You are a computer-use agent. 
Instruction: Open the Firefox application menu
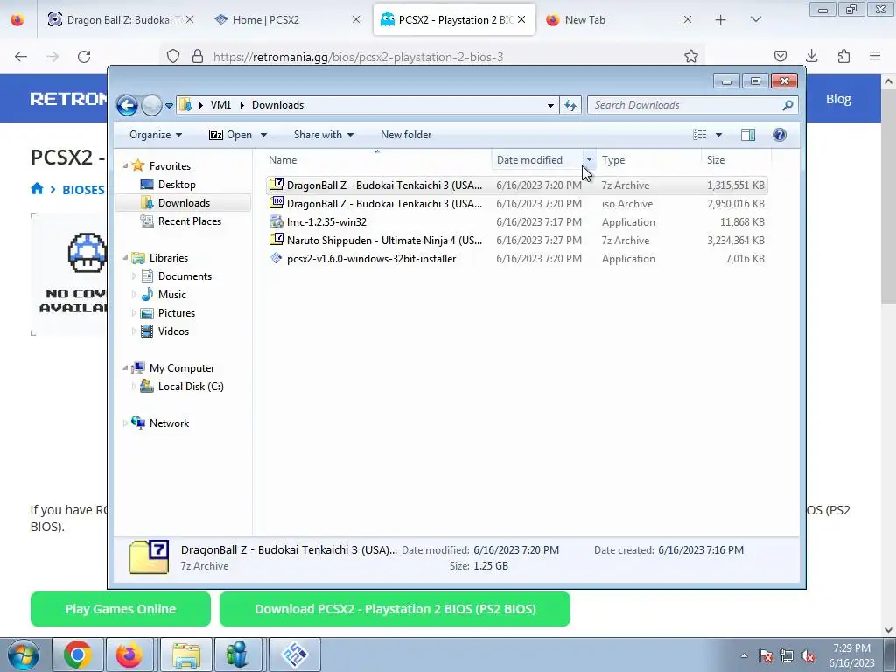875,56
